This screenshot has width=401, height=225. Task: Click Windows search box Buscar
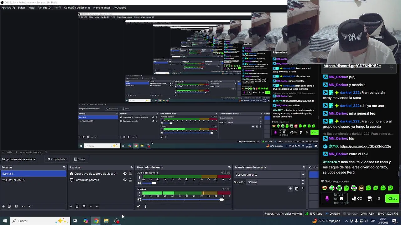coord(40,221)
